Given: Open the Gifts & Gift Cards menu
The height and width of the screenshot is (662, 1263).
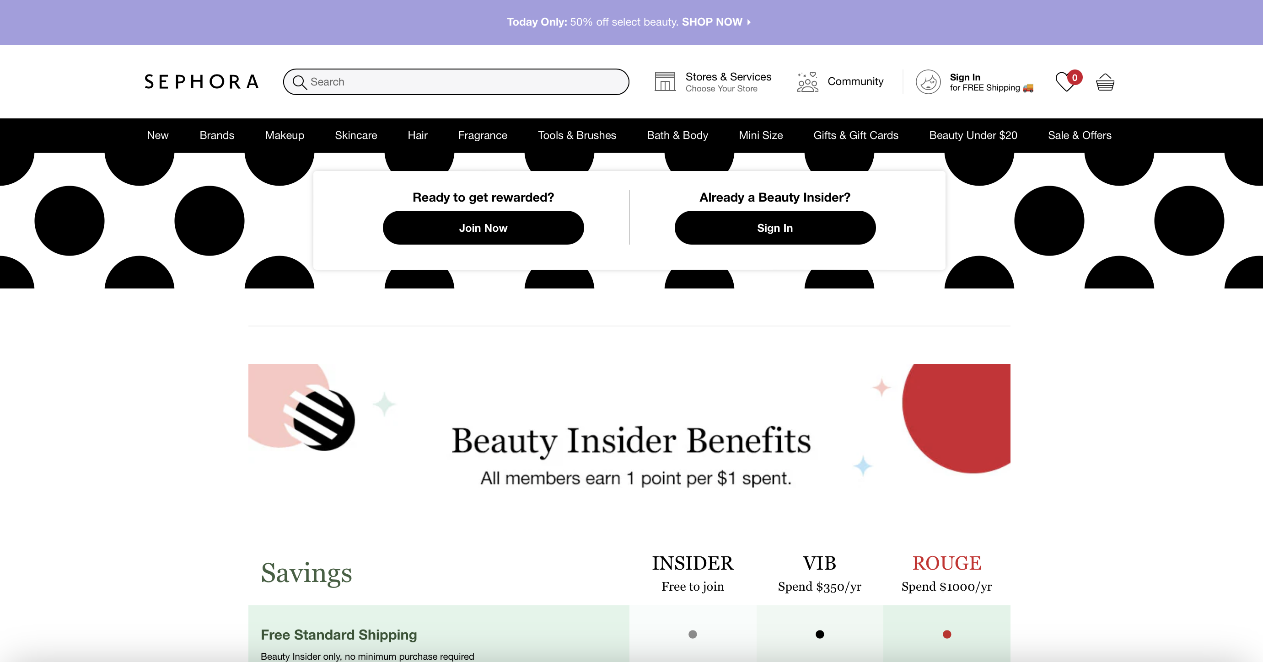Looking at the screenshot, I should pos(856,135).
